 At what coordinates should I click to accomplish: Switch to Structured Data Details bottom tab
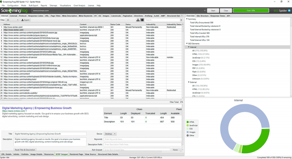click(x=108, y=154)
